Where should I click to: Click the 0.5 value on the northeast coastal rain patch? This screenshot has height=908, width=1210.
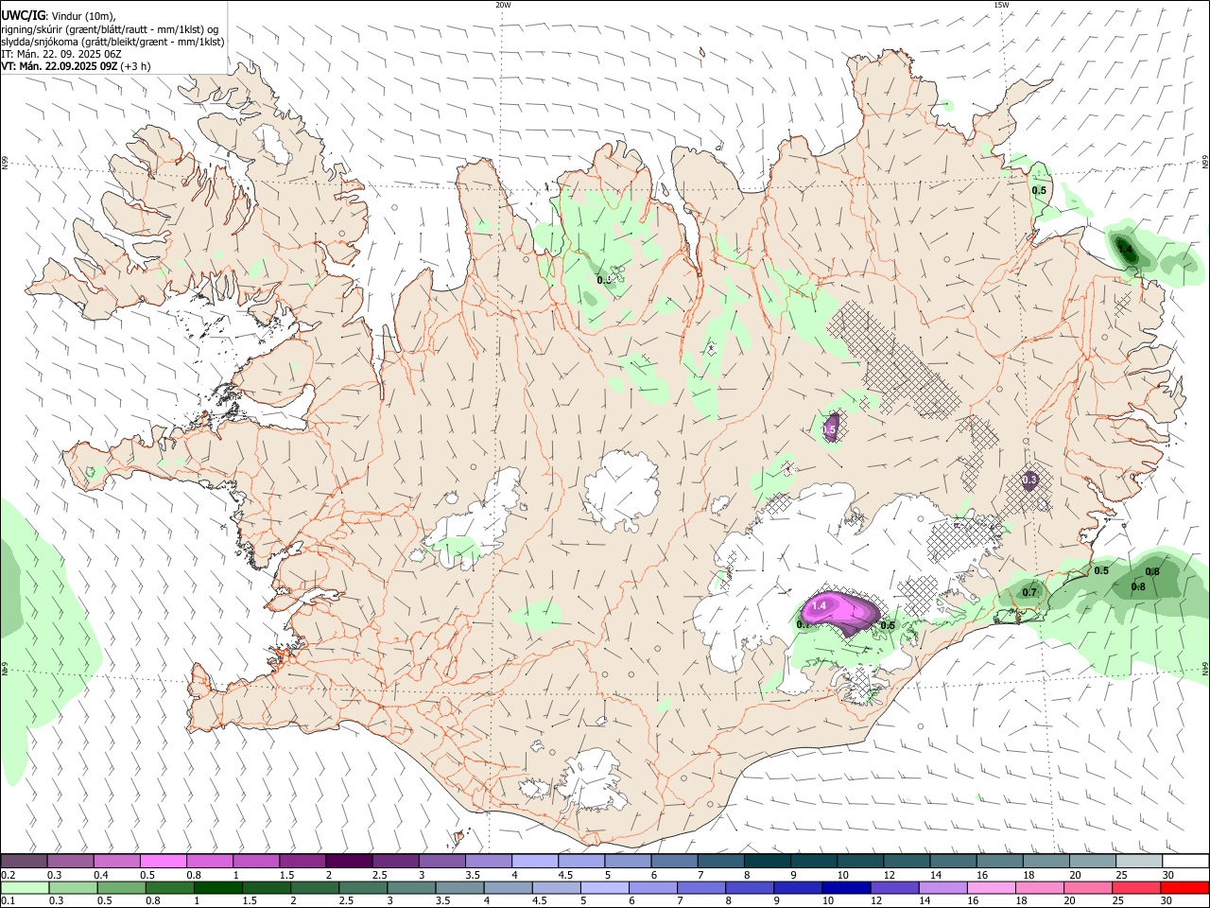pyautogui.click(x=1039, y=190)
